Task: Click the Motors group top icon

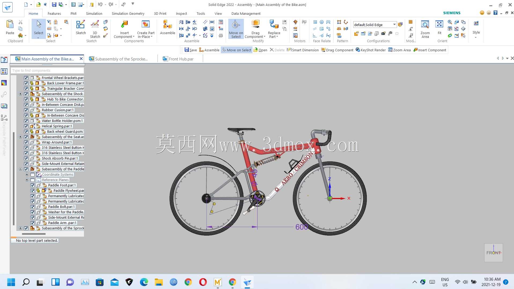Action: click(295, 22)
